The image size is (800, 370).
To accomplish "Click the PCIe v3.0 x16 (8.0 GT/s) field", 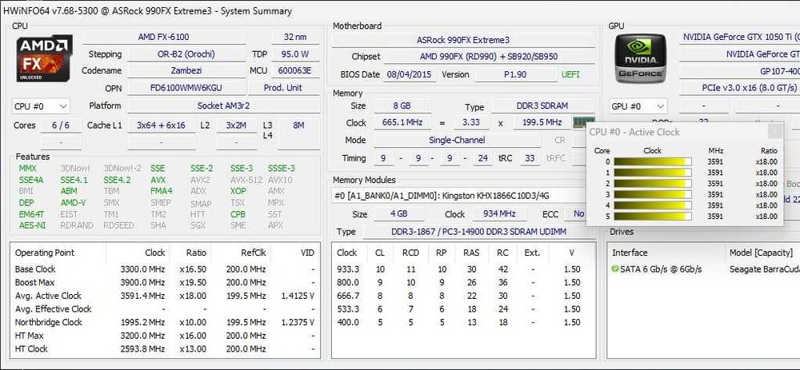I will click(740, 88).
